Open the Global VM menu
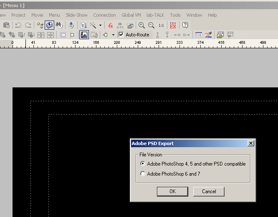 (131, 15)
